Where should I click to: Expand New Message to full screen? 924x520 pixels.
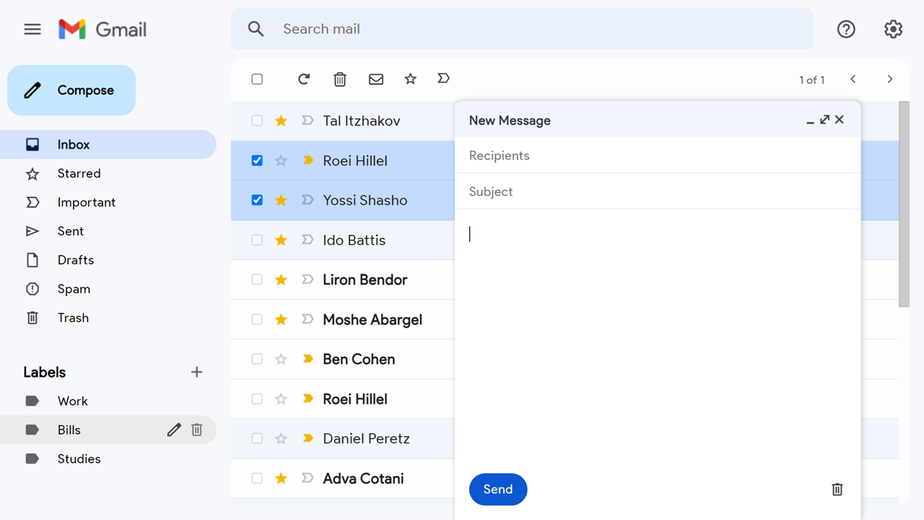click(824, 120)
